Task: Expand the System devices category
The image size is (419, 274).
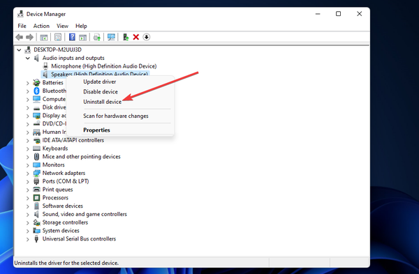Action: [27, 231]
